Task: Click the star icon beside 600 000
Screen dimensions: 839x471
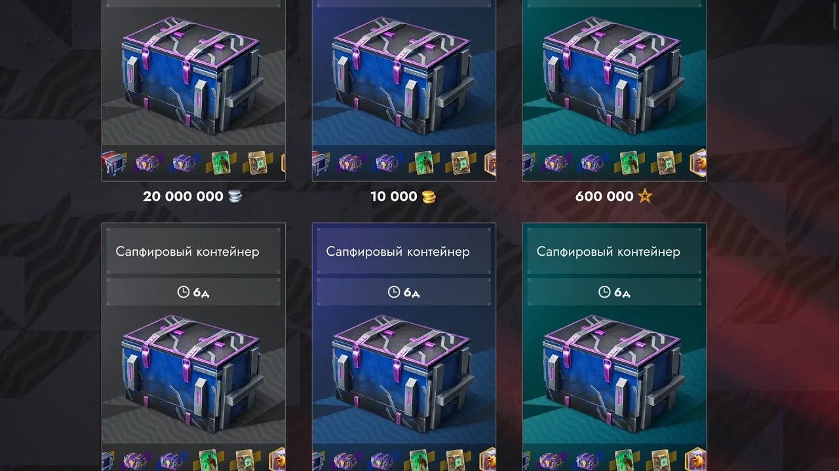Action: [x=645, y=196]
